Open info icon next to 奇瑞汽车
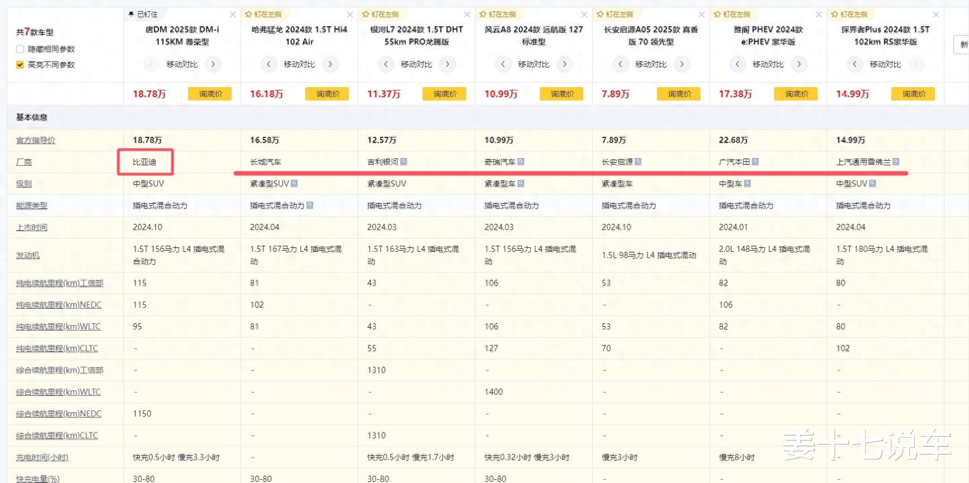This screenshot has height=483, width=969. coord(521,162)
